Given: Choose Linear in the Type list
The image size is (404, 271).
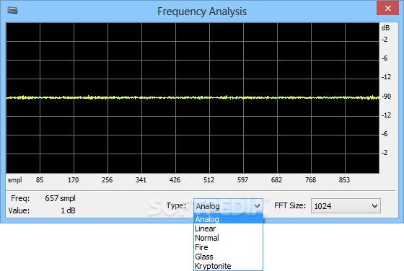Looking at the screenshot, I should pos(228,228).
